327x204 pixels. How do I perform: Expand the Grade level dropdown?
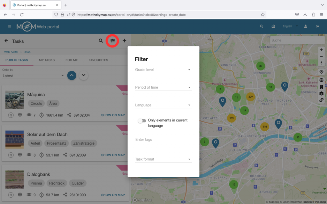[163, 70]
